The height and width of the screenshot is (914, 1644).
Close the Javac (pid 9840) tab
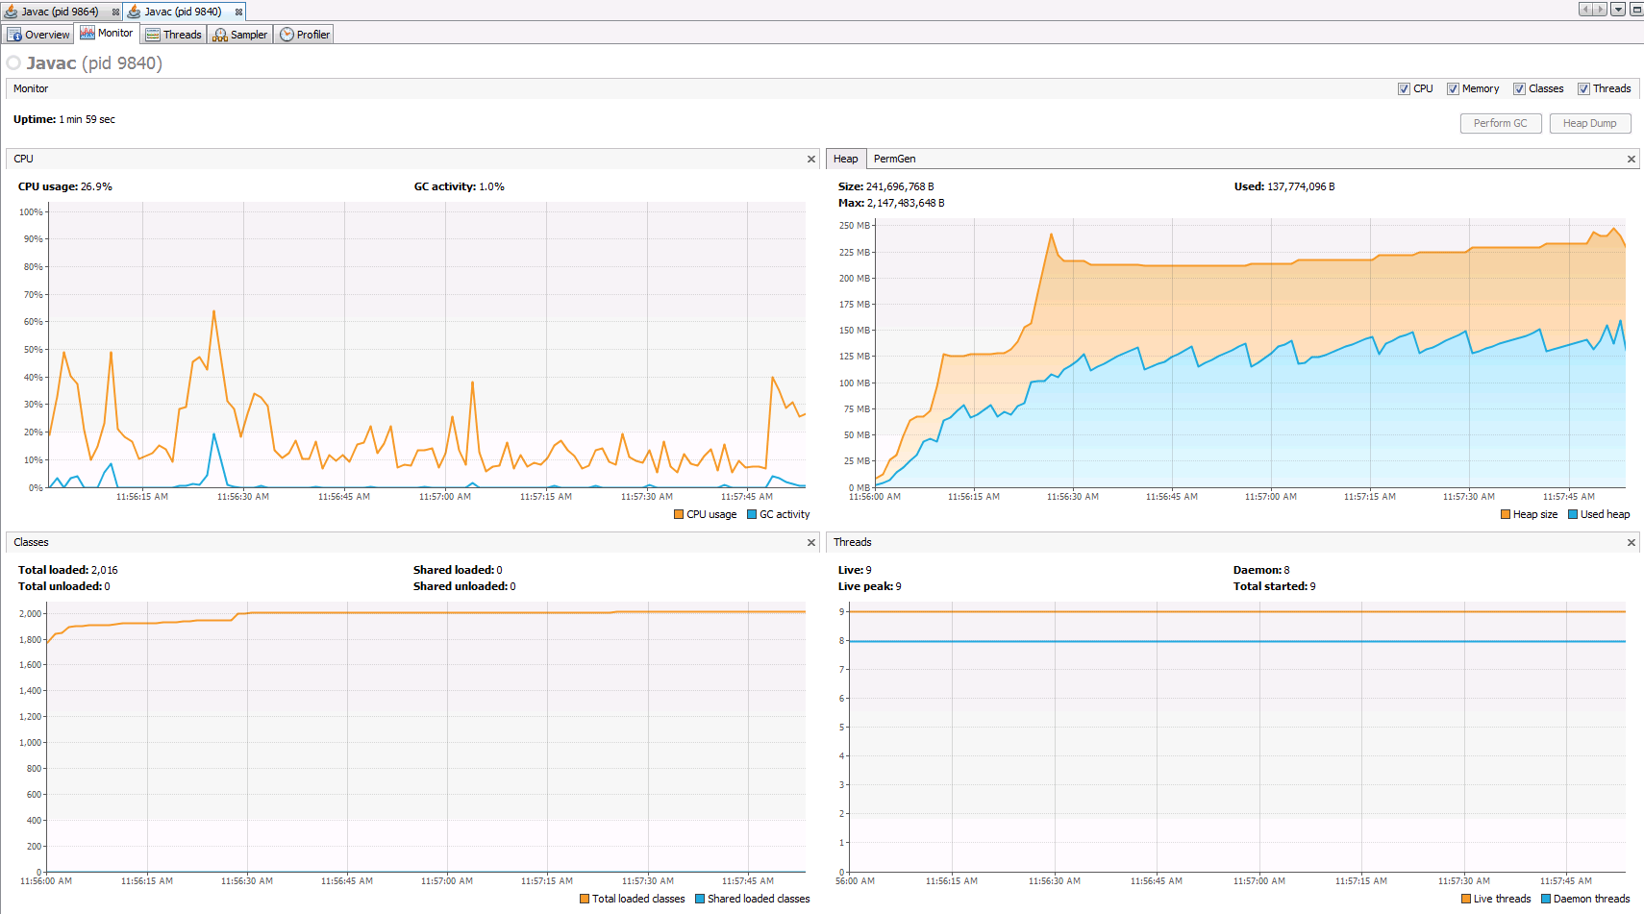click(238, 12)
